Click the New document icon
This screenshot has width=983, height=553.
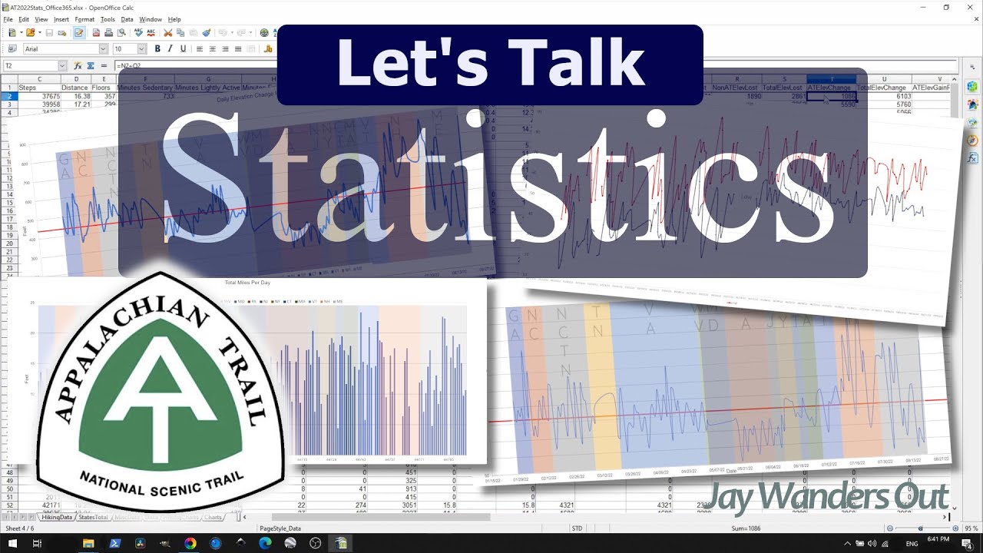(12, 33)
